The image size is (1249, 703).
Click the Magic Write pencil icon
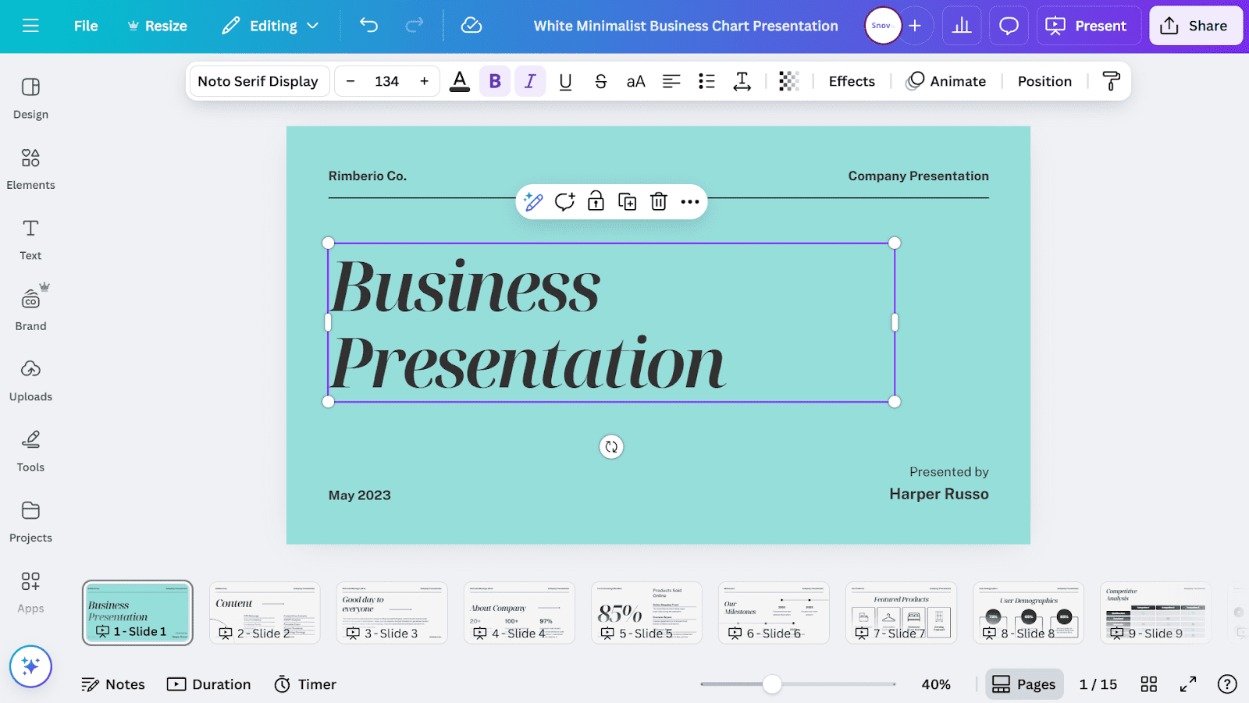[533, 202]
